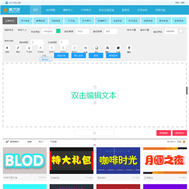Click the site logo in header
This screenshot has height=189, width=189.
[x=12, y=10]
